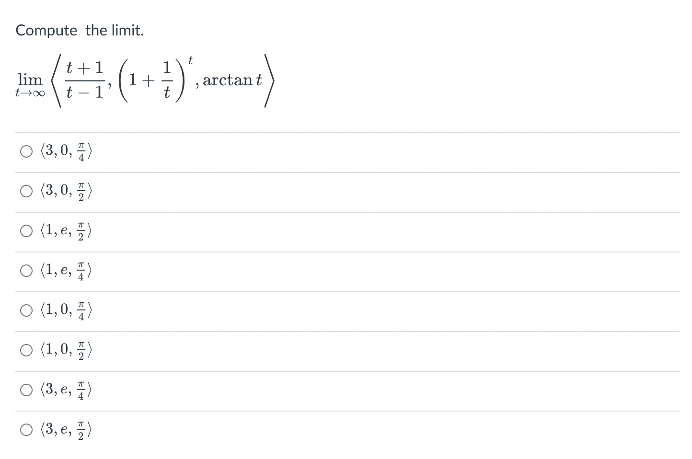Select the radio button for ⟨1, e, π/4⟩
This screenshot has width=692, height=459.
tap(26, 270)
